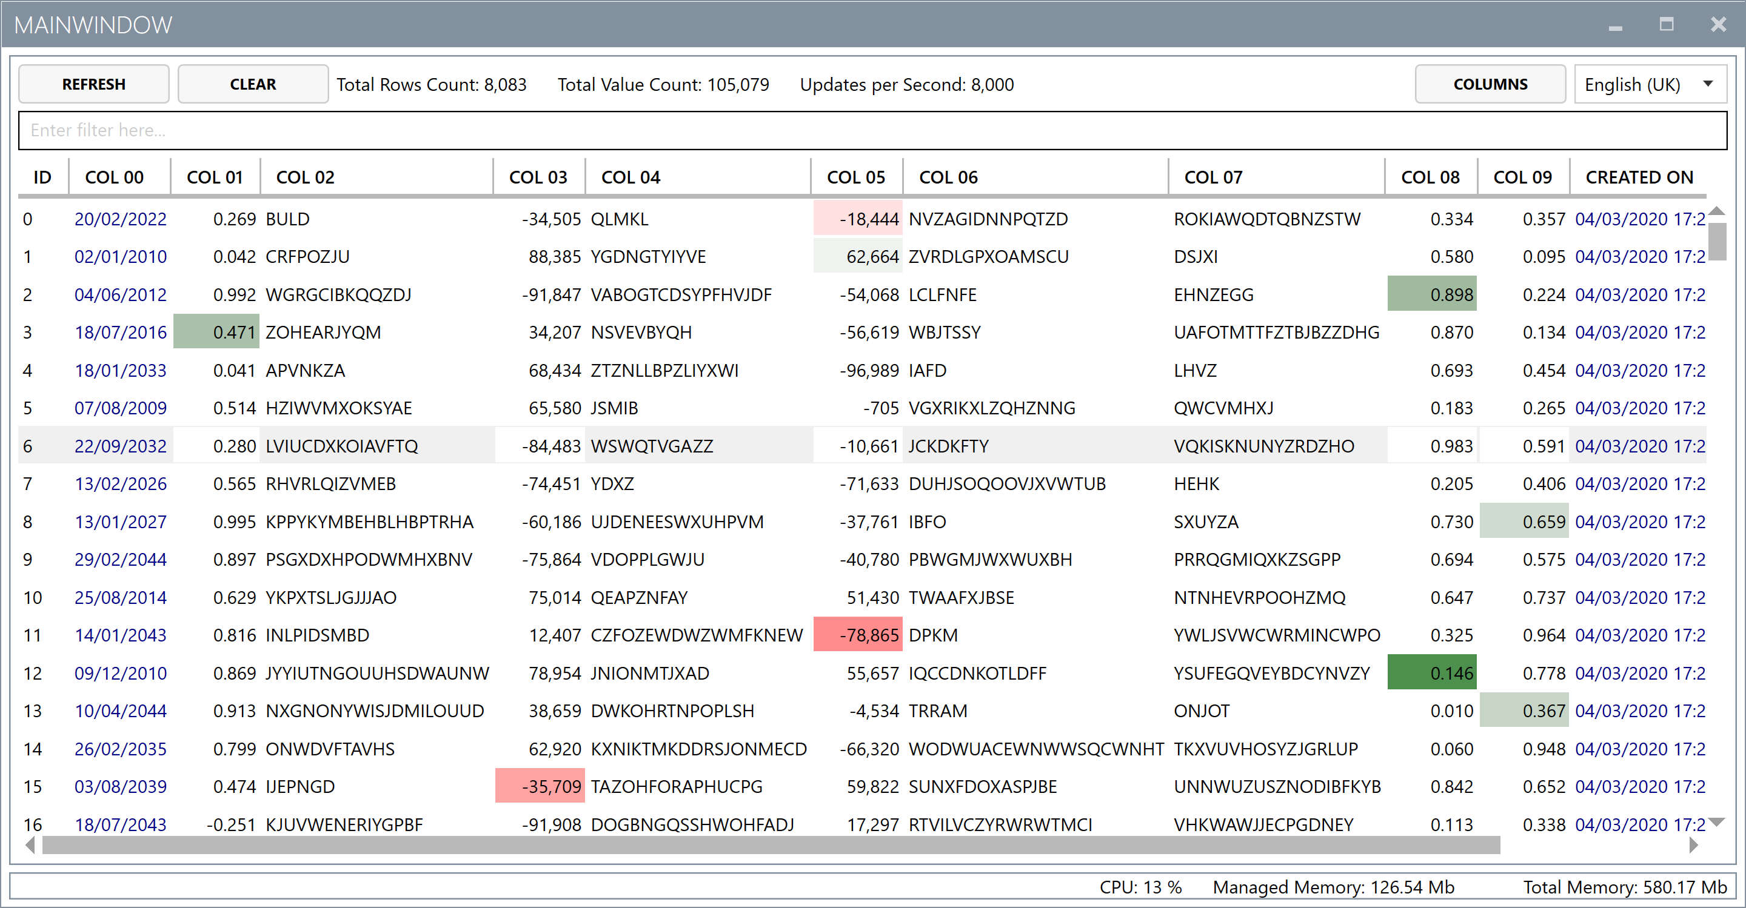1746x908 pixels.
Task: Click the red -78,865 cell
Action: (857, 635)
